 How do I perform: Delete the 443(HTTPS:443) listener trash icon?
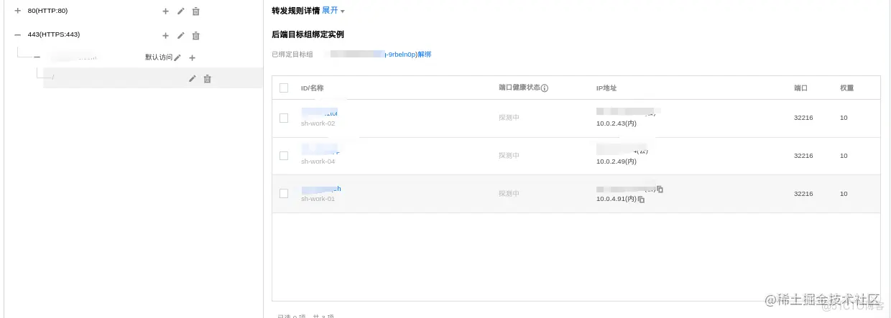[x=195, y=35]
